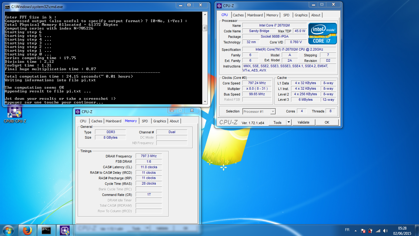Click the DRAM Frequency value "797.3 MHz"

tap(149, 156)
